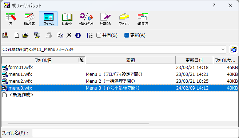This screenshot has height=138, width=239.
Task: Click the ファイル名 column header
Action: coord(43,60)
